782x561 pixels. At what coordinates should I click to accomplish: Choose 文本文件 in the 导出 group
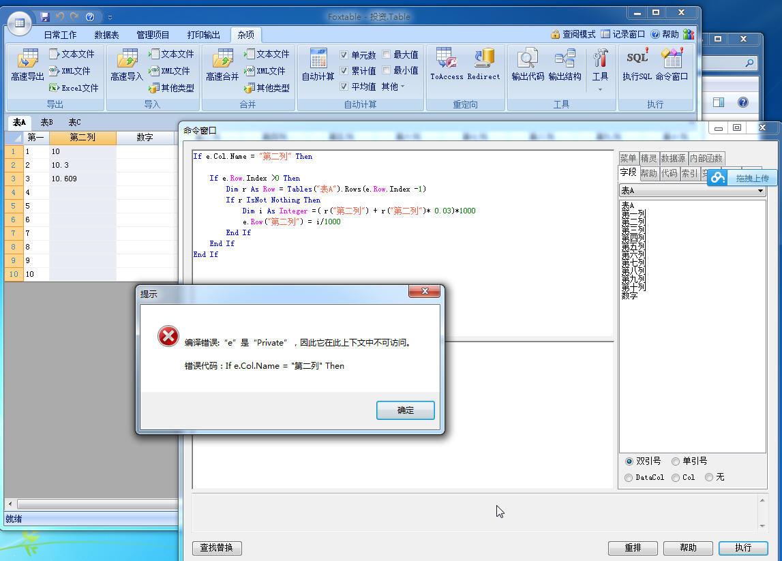tap(72, 54)
